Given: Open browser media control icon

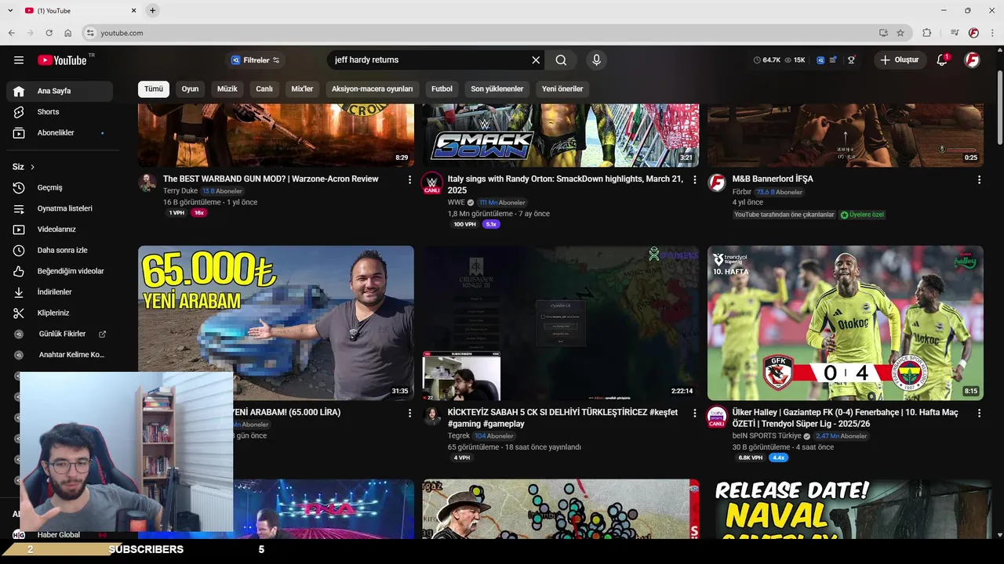Looking at the screenshot, I should tap(955, 33).
